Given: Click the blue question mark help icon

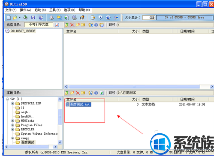Looking at the screenshot, I should 108,18.
